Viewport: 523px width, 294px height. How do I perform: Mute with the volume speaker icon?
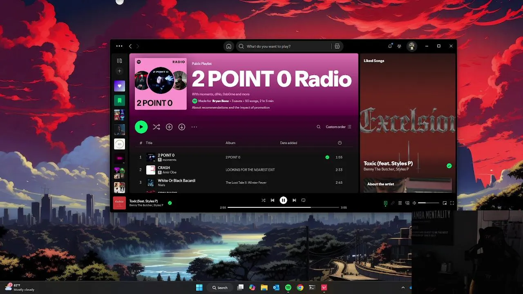point(414,203)
